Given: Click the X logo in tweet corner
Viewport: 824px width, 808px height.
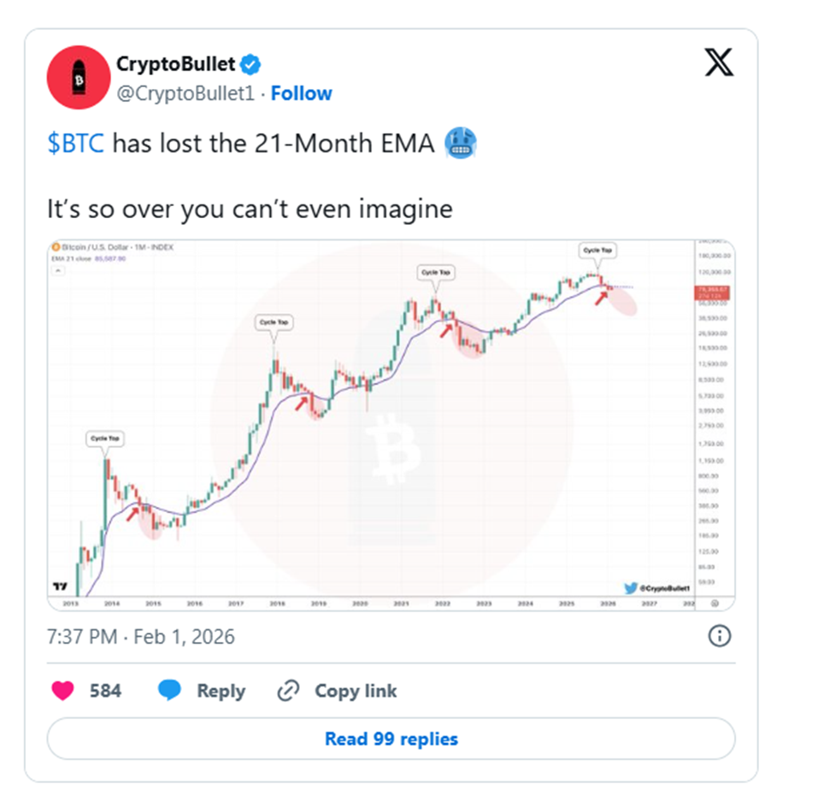Looking at the screenshot, I should click(x=718, y=62).
